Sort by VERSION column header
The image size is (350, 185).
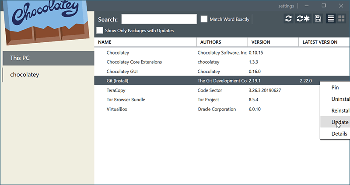[x=273, y=42]
